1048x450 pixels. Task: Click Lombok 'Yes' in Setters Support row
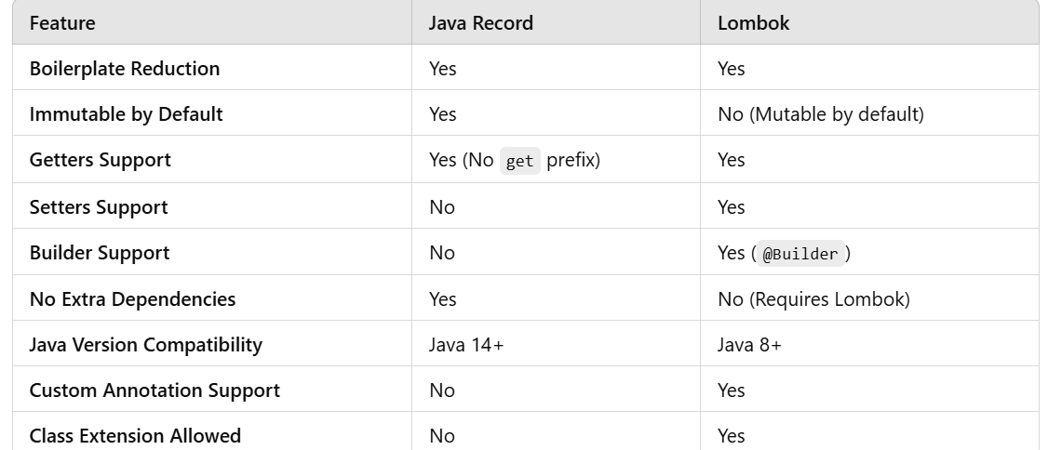732,207
